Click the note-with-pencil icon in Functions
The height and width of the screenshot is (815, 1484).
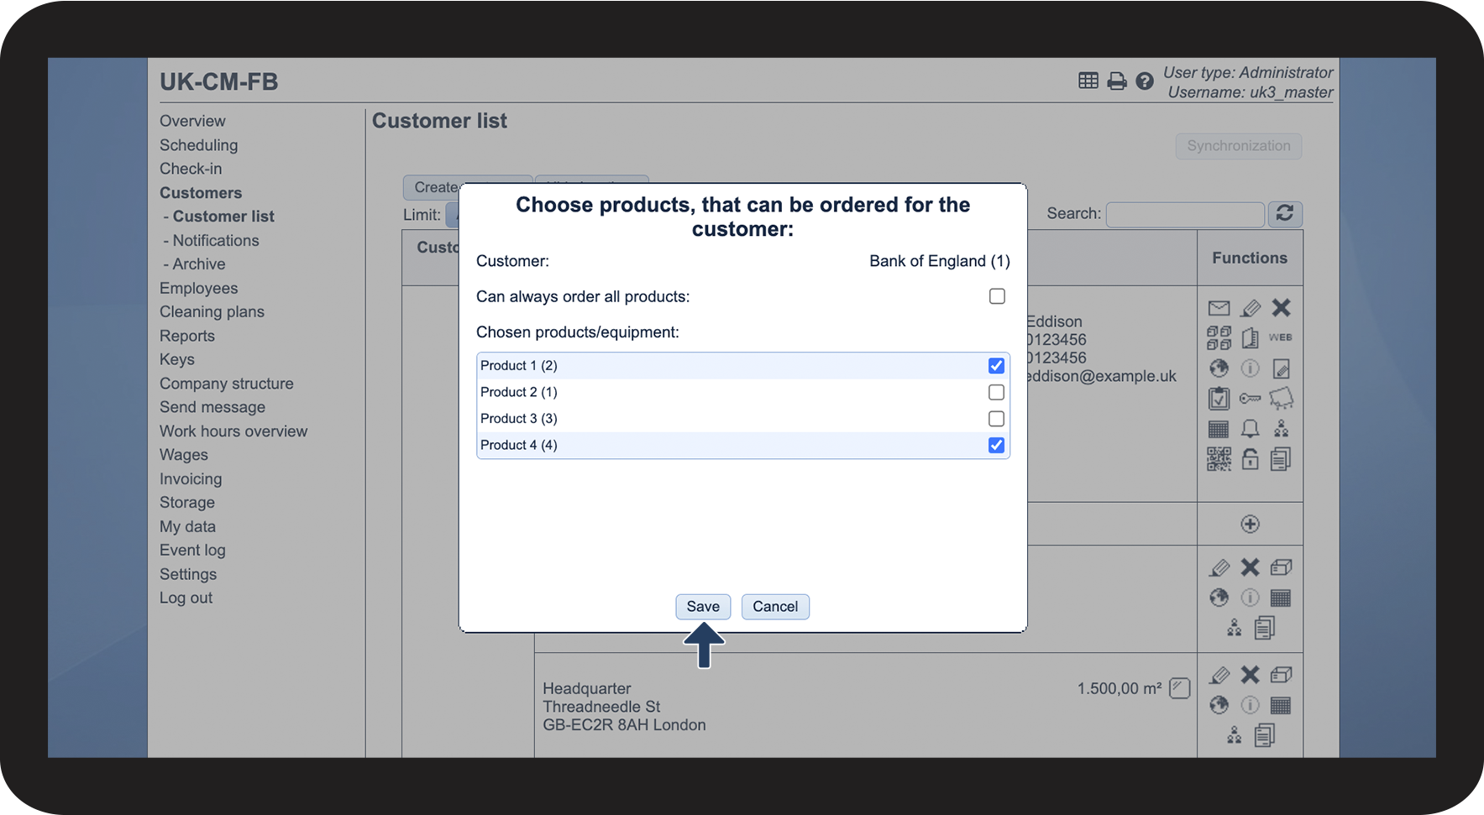pyautogui.click(x=1281, y=368)
